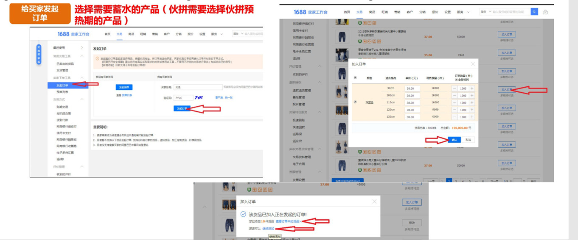578x240 pixels.
Task: Increase order quantity for 90cm row
Action: (471, 88)
